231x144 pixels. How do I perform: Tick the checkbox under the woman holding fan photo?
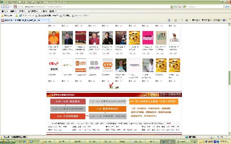[116, 75]
